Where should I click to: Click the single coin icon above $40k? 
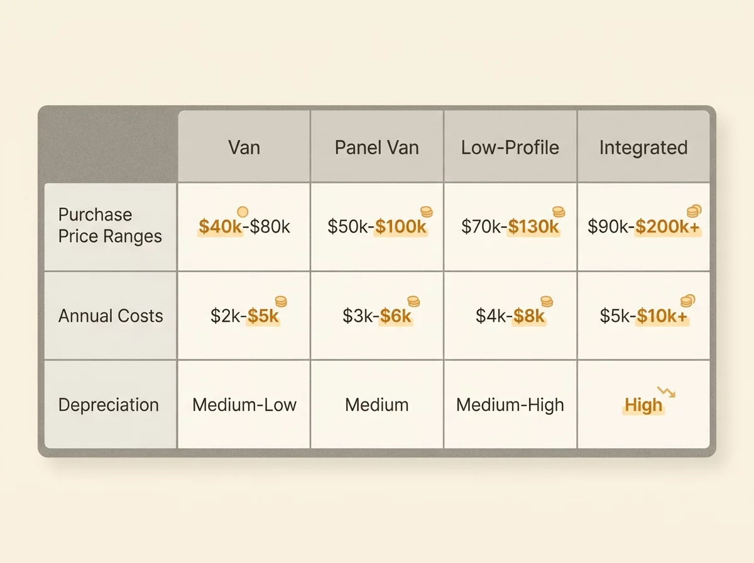point(243,212)
